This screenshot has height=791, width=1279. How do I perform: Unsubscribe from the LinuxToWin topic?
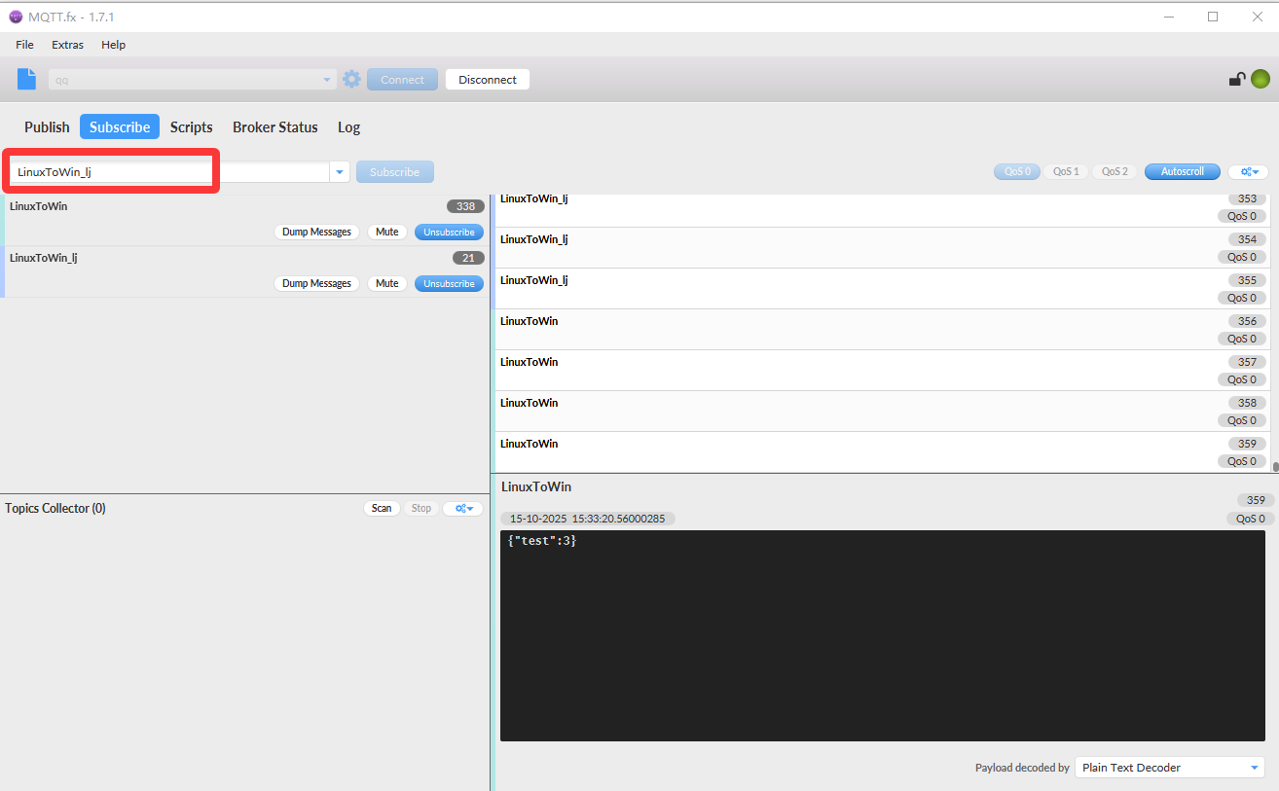449,232
